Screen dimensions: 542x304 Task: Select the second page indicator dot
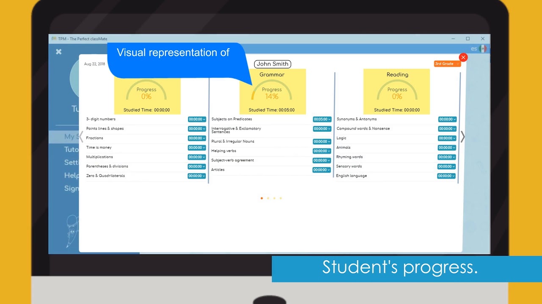click(268, 198)
